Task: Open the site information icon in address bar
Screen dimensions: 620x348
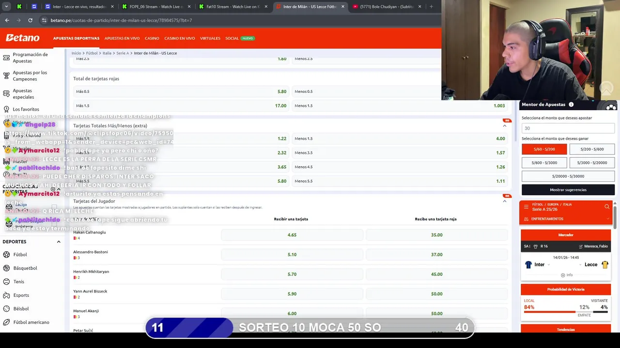Action: point(44,20)
